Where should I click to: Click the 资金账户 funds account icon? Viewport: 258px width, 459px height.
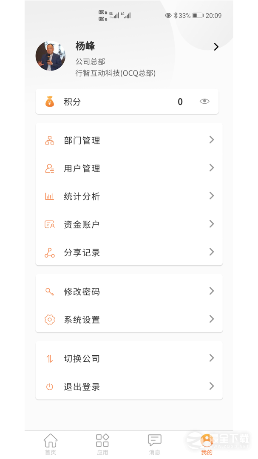(x=50, y=224)
